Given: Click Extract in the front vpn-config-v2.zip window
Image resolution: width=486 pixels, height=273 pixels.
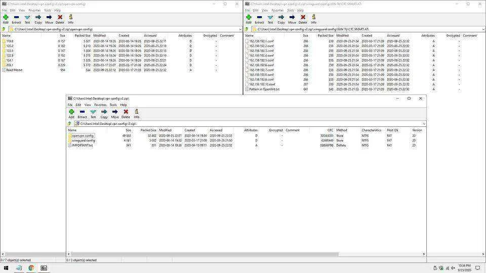Looking at the screenshot, I should [82, 114].
